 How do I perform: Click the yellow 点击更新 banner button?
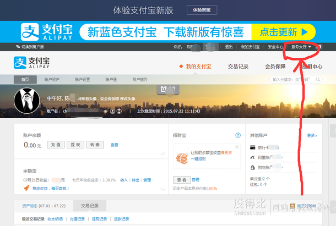(x=283, y=32)
